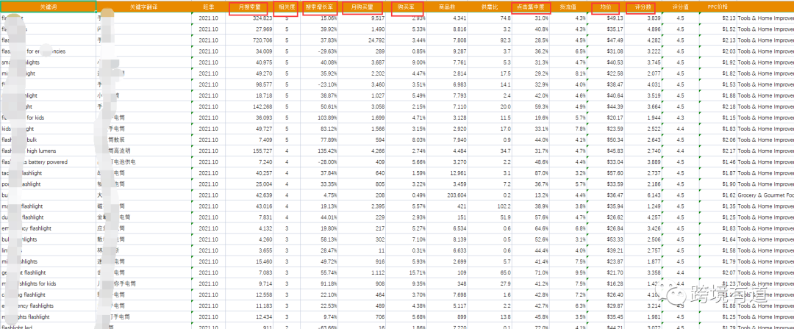Click the 购买率 column header
This screenshot has width=794, height=329.
[x=407, y=7]
